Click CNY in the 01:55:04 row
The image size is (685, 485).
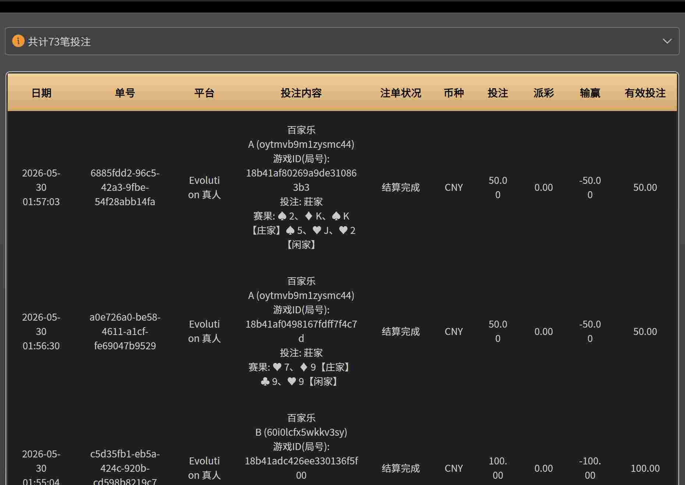click(x=453, y=468)
